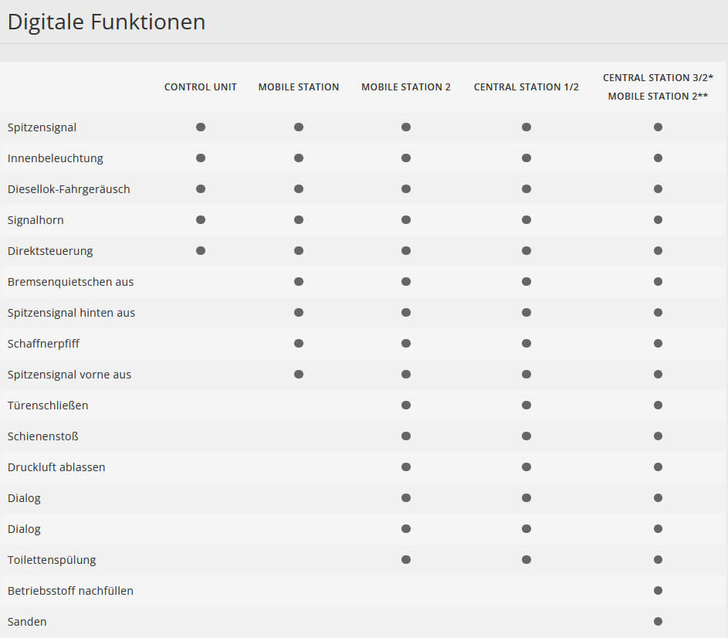Viewport: 728px width, 638px height.
Task: Click the Central Station 1/2 column header
Action: [527, 87]
